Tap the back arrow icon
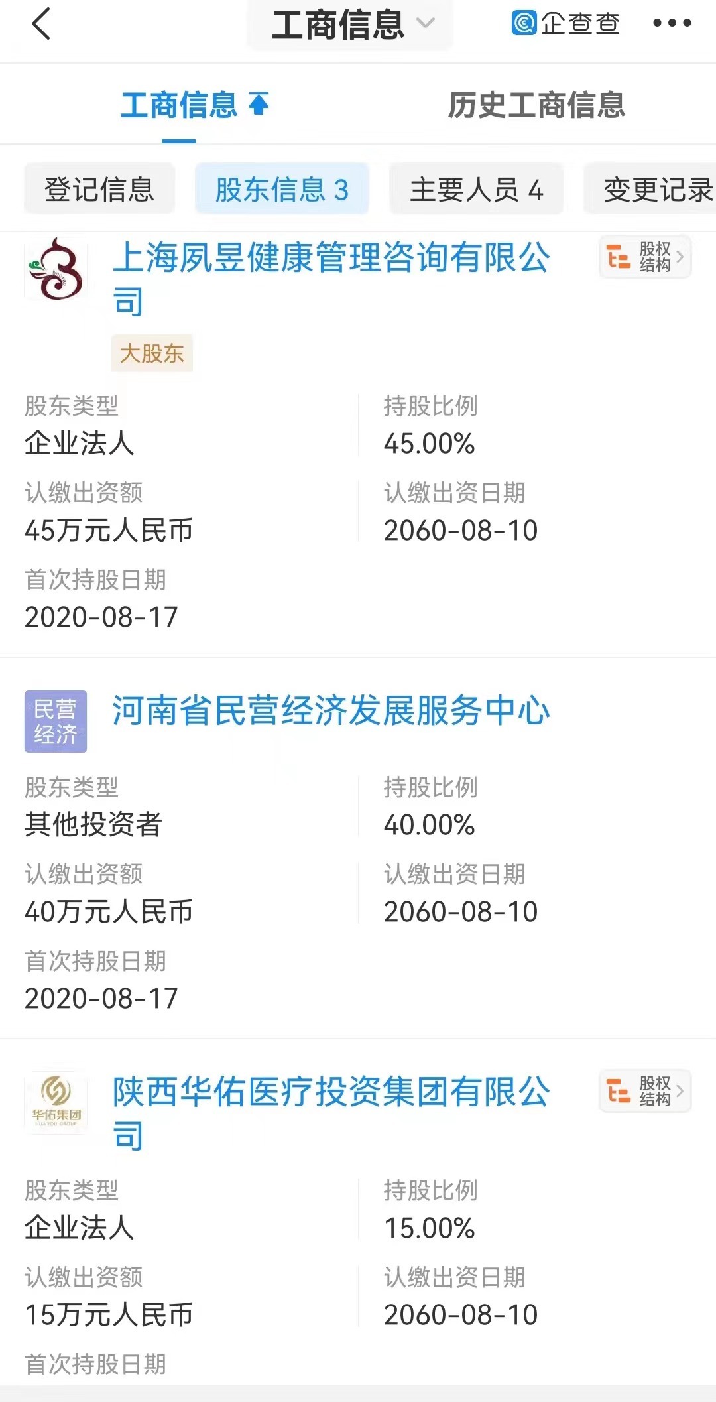Viewport: 716px width, 1402px height. coord(41,24)
